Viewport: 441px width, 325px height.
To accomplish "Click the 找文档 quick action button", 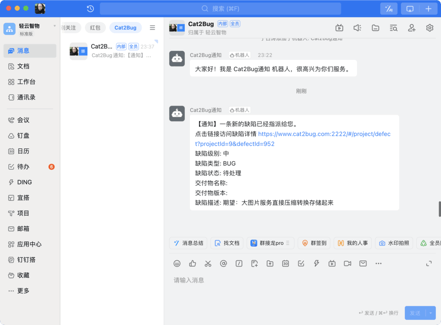I will (x=227, y=243).
